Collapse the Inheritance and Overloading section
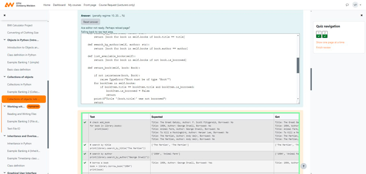 [x=4, y=136]
